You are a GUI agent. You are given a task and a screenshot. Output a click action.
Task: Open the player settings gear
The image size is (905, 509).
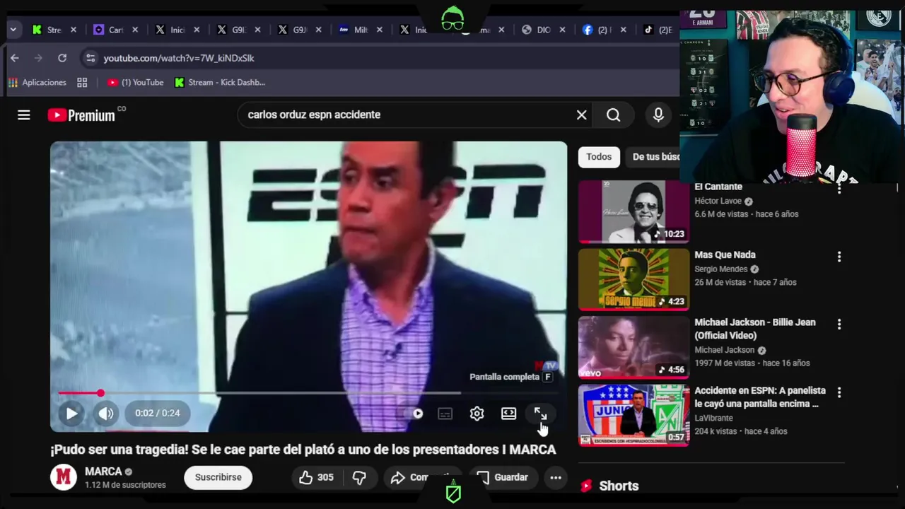[477, 414]
